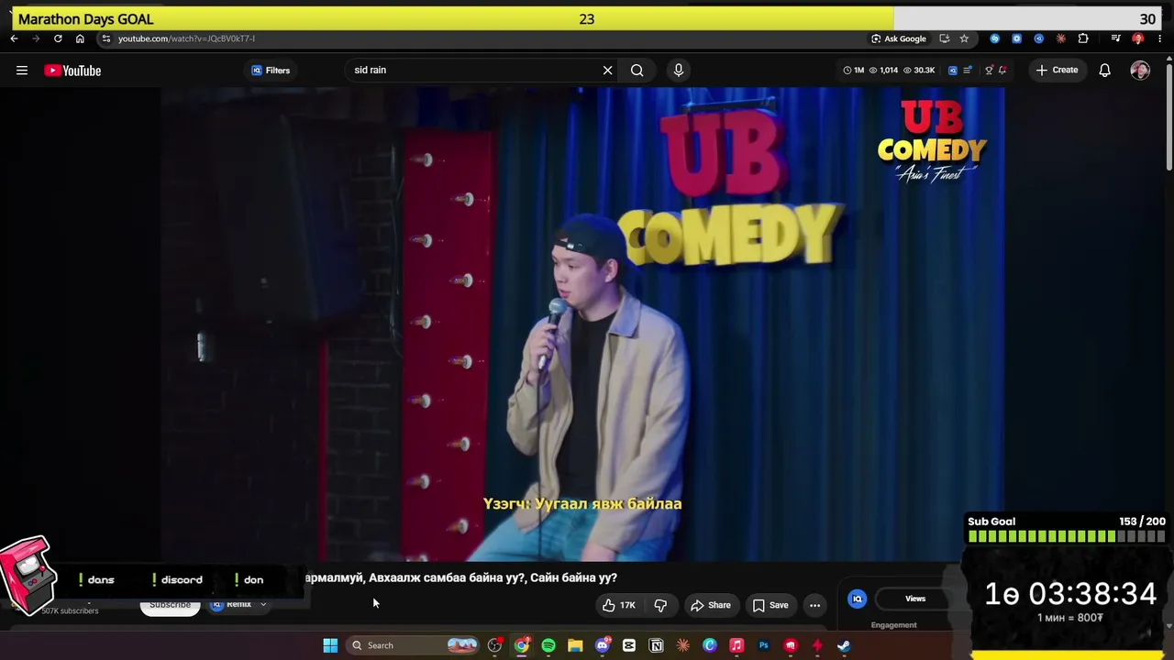This screenshot has width=1174, height=660.
Task: Open Spotify from the taskbar
Action: (548, 645)
